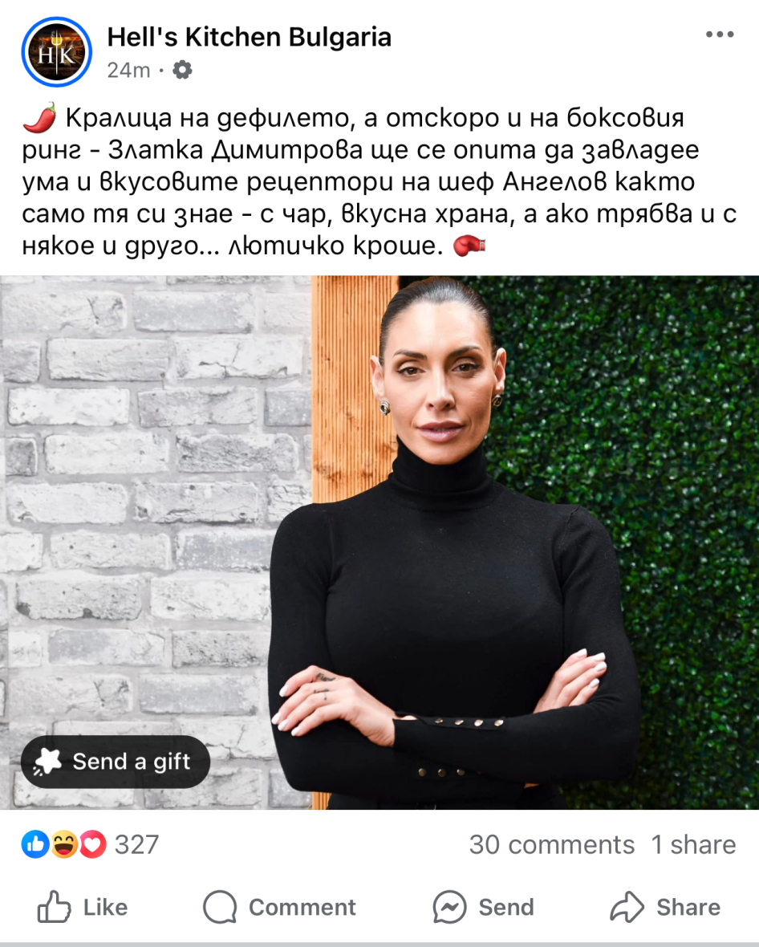This screenshot has width=759, height=947.
Task: Toggle Like with the thumbs-up icon
Action: tap(54, 907)
